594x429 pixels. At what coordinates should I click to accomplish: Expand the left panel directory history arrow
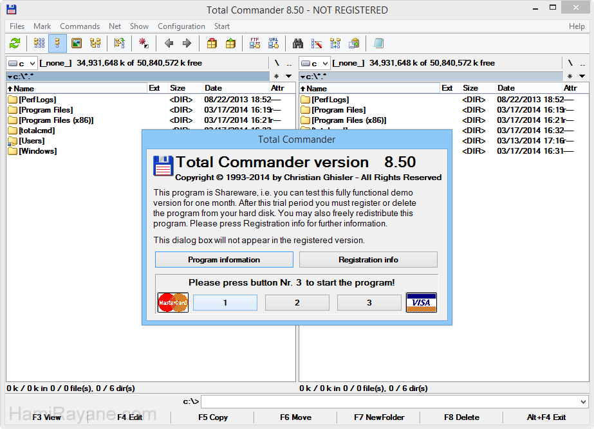[x=289, y=77]
